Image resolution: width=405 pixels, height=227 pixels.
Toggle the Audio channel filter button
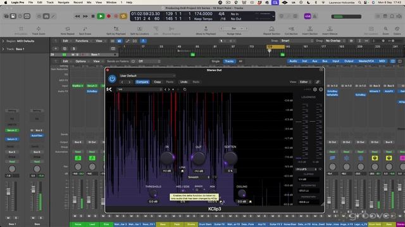[x=293, y=61]
